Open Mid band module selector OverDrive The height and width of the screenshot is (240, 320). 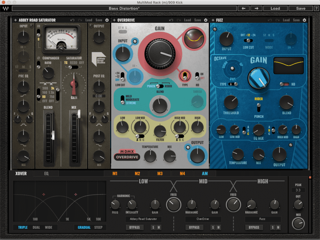pos(203,219)
